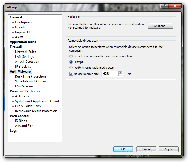Go to the Alerts settings

[x=19, y=37]
